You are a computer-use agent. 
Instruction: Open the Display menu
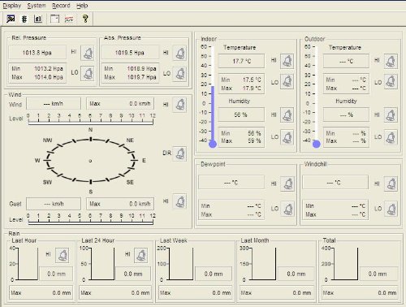coord(12,6)
